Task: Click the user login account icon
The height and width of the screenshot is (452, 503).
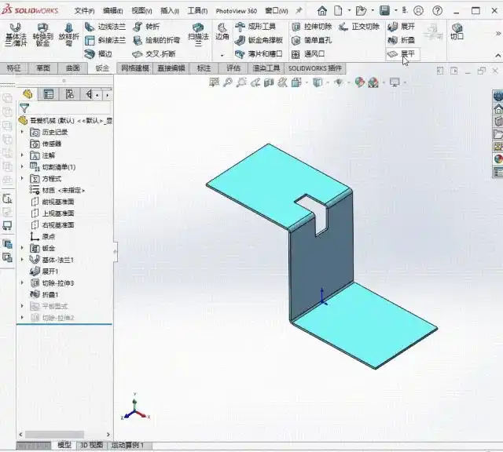Action: click(x=418, y=11)
